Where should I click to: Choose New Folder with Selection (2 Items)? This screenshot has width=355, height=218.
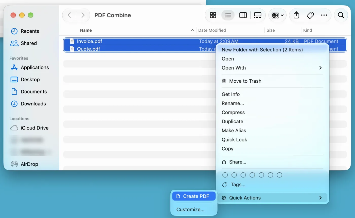click(x=262, y=50)
